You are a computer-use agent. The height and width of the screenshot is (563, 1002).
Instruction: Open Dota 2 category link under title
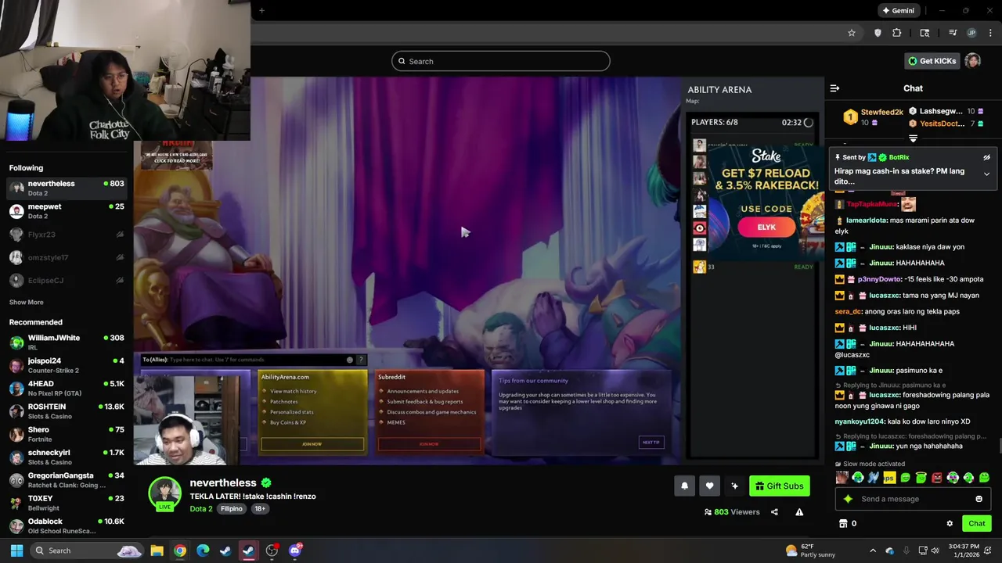point(200,508)
